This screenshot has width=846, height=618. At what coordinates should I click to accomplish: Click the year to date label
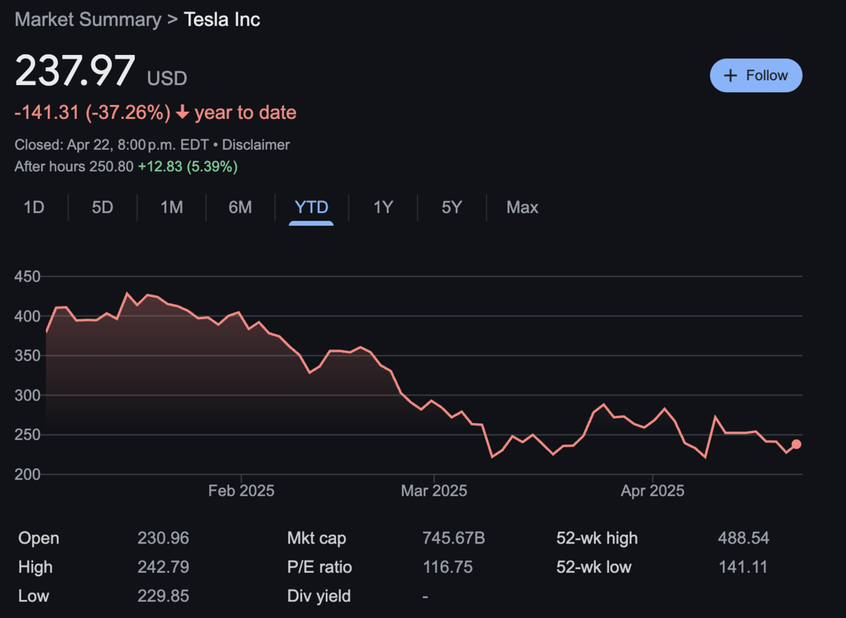(x=246, y=112)
